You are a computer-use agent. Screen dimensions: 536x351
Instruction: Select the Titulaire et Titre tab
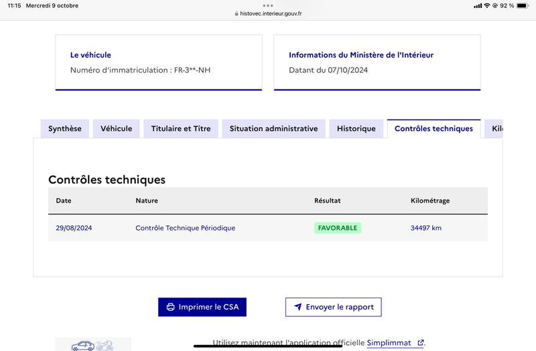181,128
